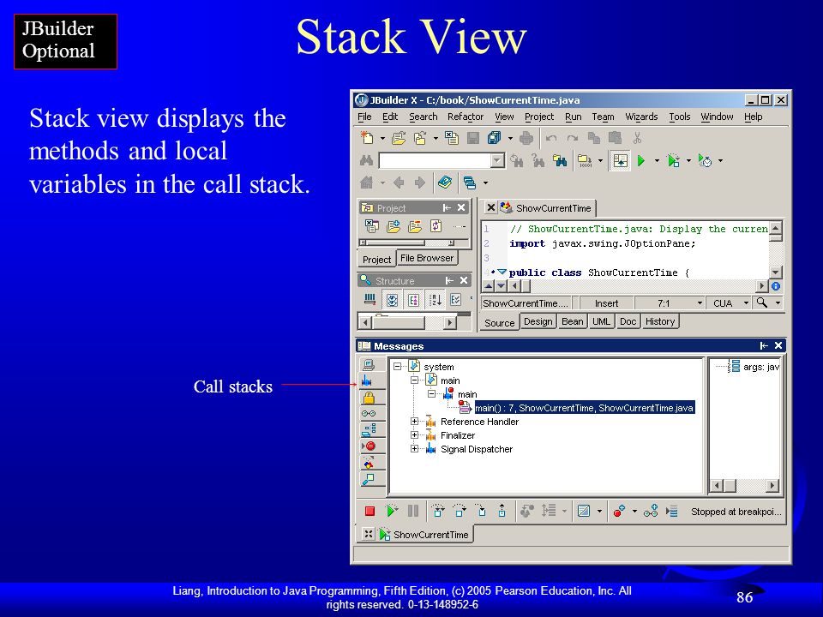Image resolution: width=823 pixels, height=617 pixels.
Task: Click the Help book icon
Action: coord(445,183)
